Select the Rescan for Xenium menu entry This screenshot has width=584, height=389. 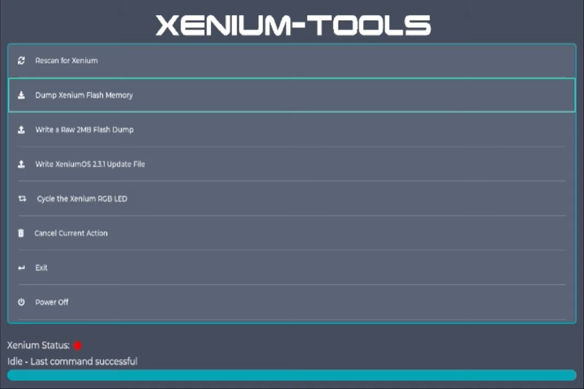point(66,60)
